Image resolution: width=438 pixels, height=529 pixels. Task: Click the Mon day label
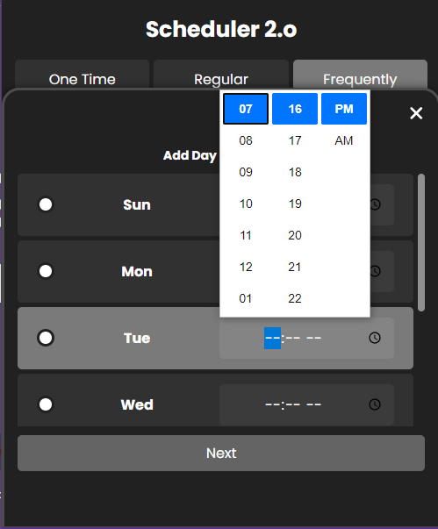(137, 271)
